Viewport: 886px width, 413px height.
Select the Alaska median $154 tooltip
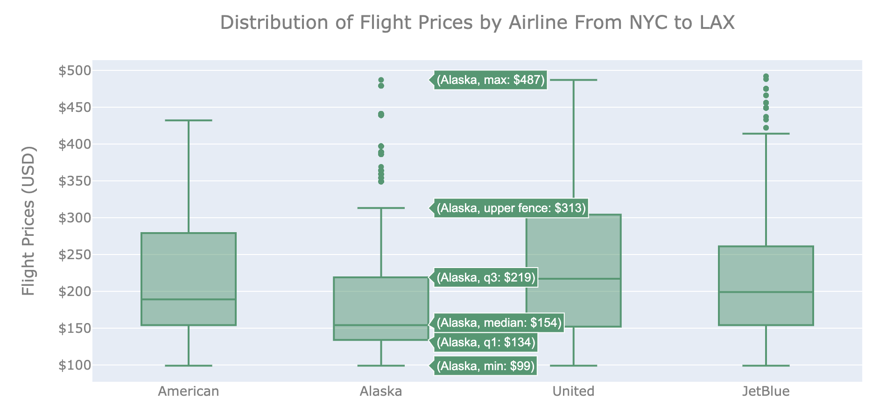pyautogui.click(x=499, y=323)
